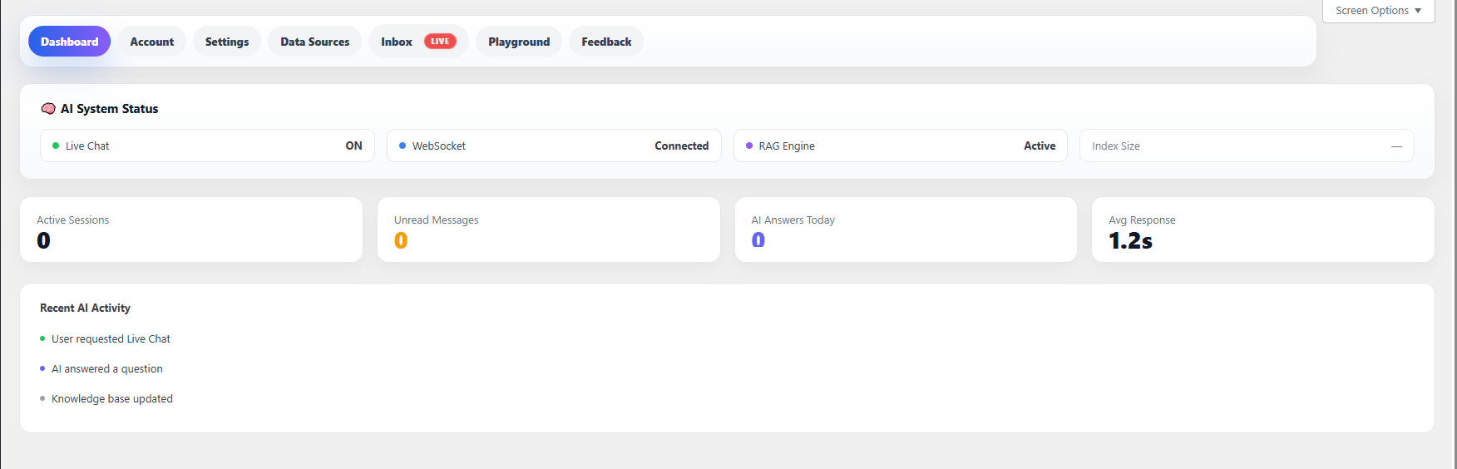Click the brain icon beside AI System Status

(x=48, y=109)
